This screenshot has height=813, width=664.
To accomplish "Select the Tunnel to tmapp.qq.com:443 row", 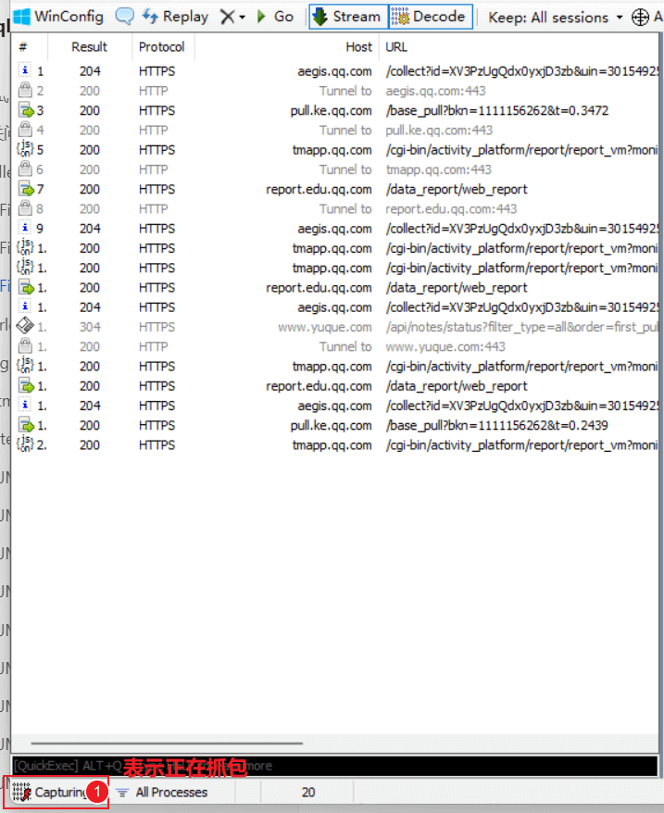I will 334,169.
